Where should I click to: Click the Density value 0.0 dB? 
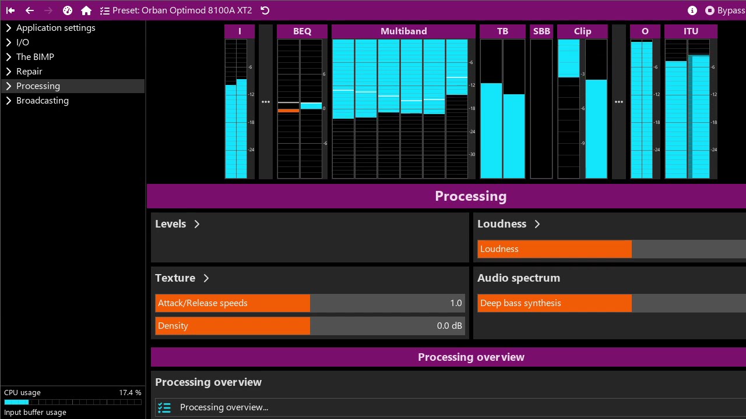(449, 326)
